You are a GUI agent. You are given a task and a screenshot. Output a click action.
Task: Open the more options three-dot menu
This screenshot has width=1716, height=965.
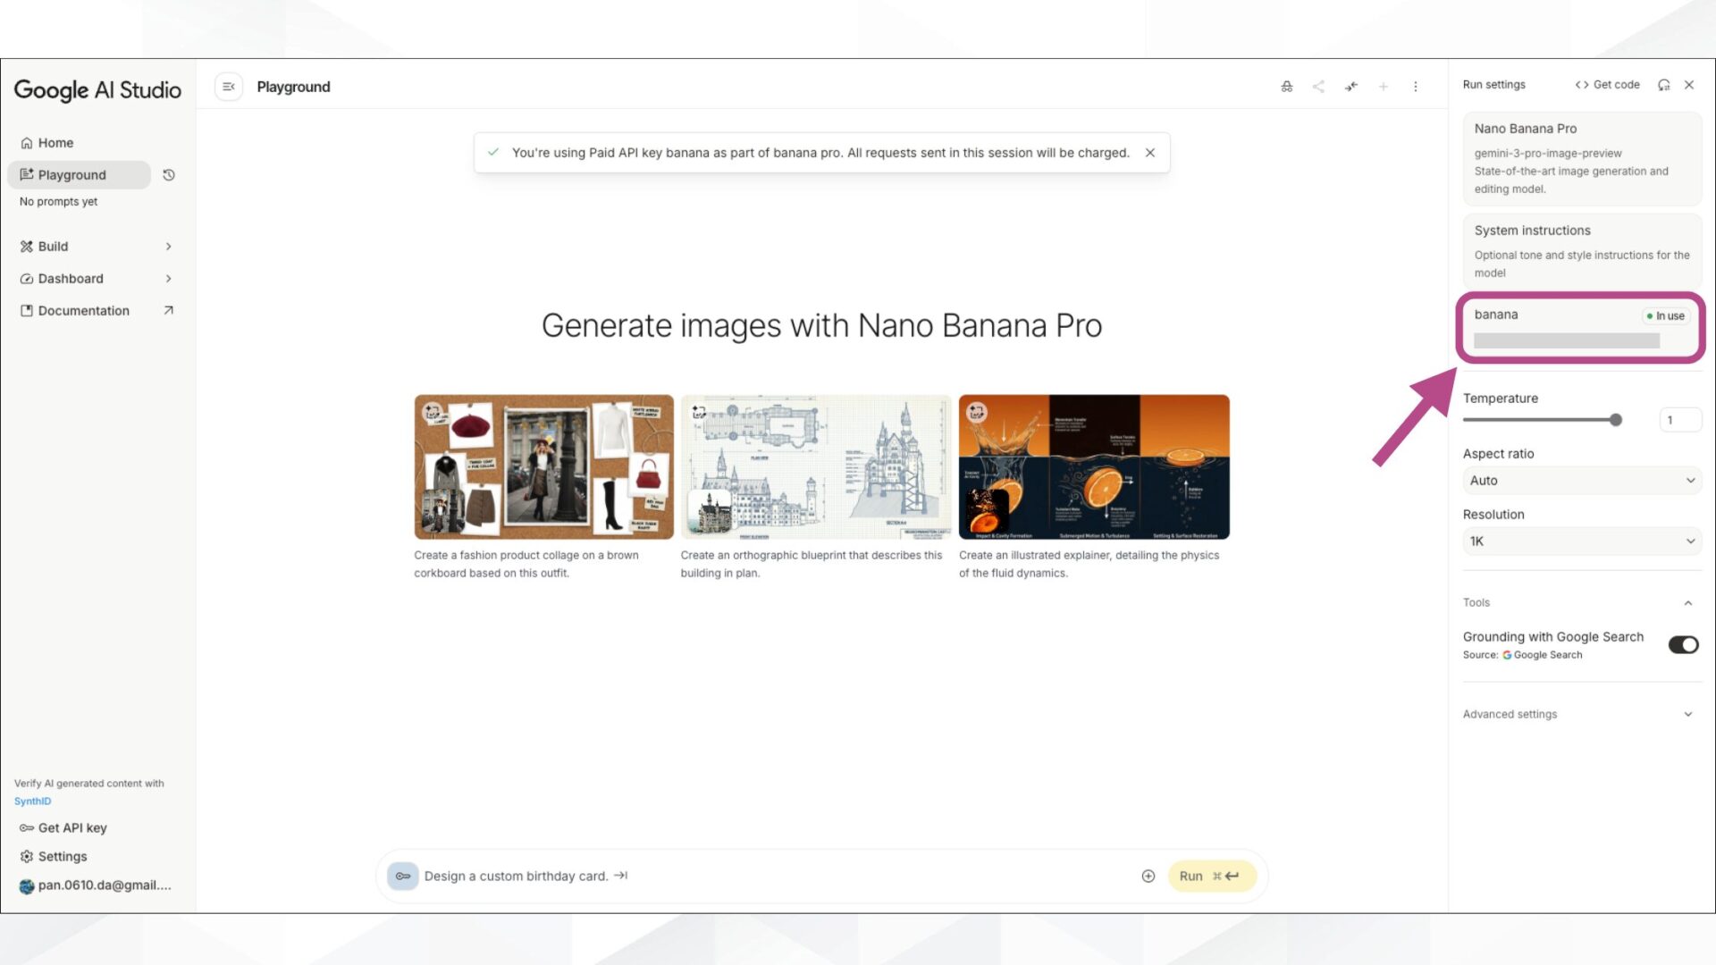[x=1416, y=87]
